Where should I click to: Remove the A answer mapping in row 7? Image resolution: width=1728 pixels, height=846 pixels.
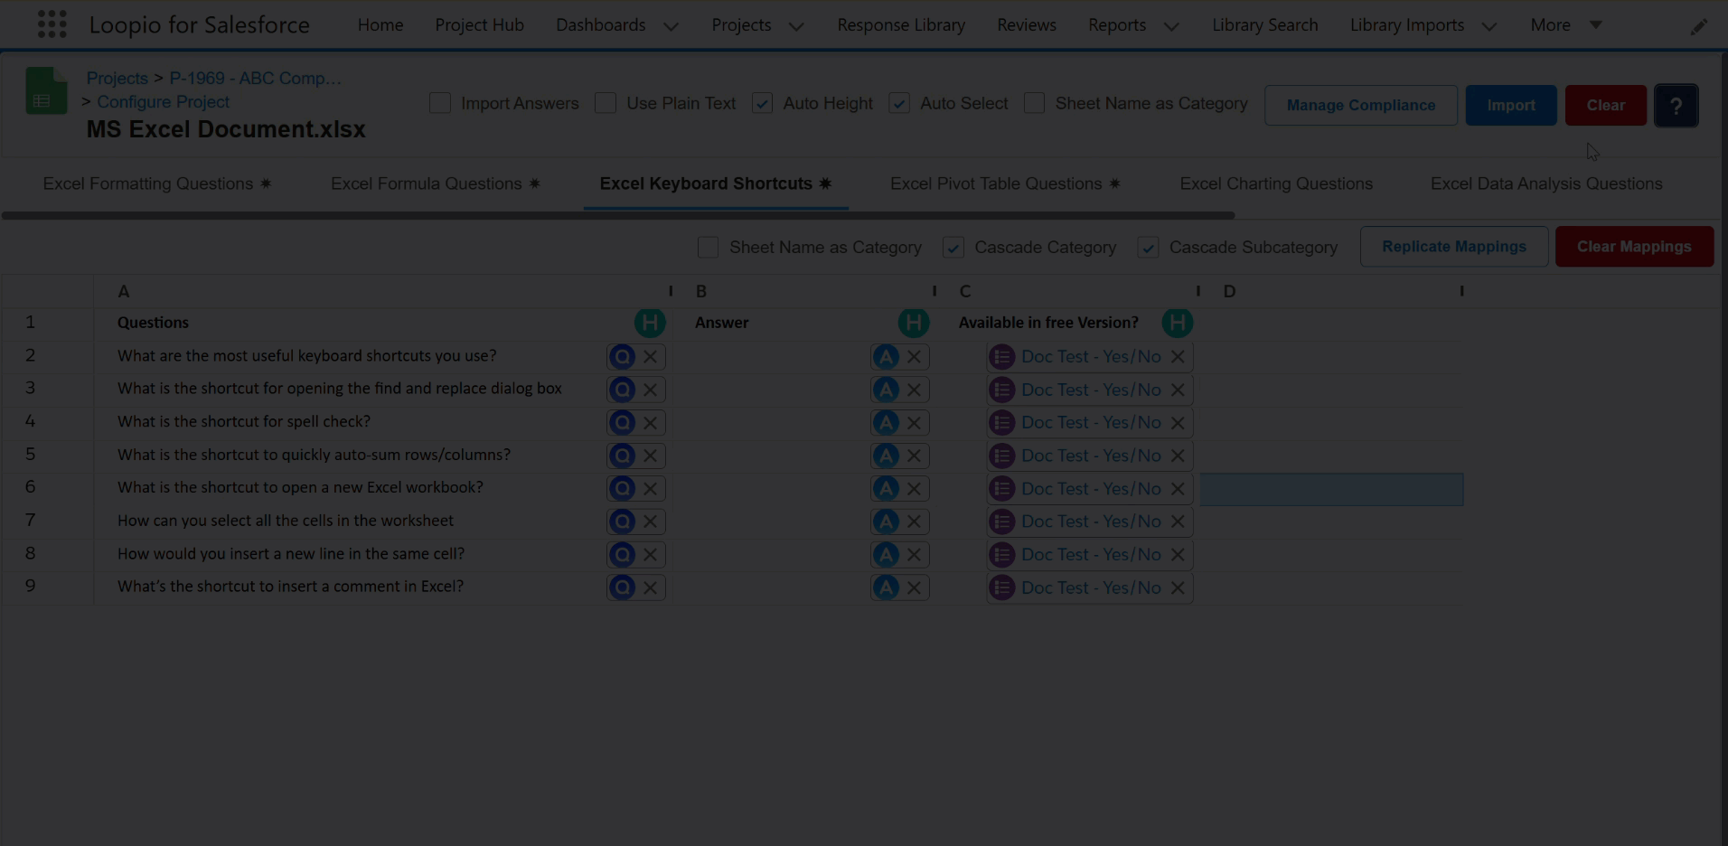pos(914,522)
